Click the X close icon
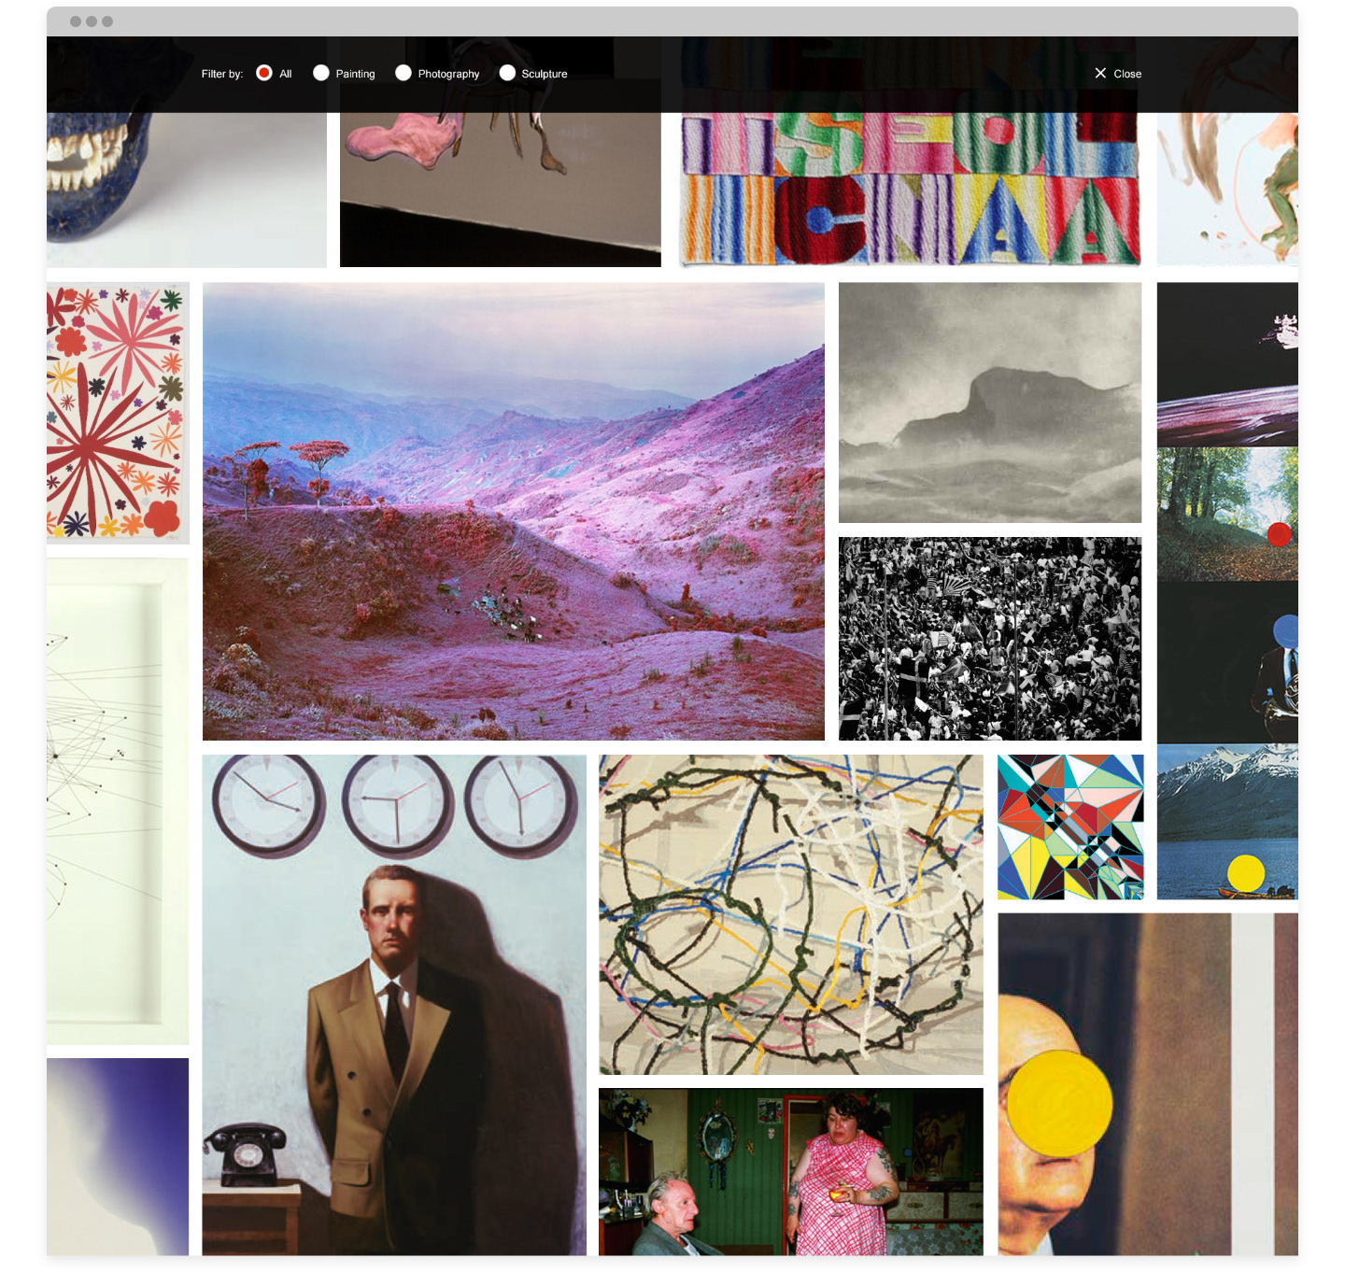Image resolution: width=1345 pixels, height=1272 pixels. coord(1100,73)
